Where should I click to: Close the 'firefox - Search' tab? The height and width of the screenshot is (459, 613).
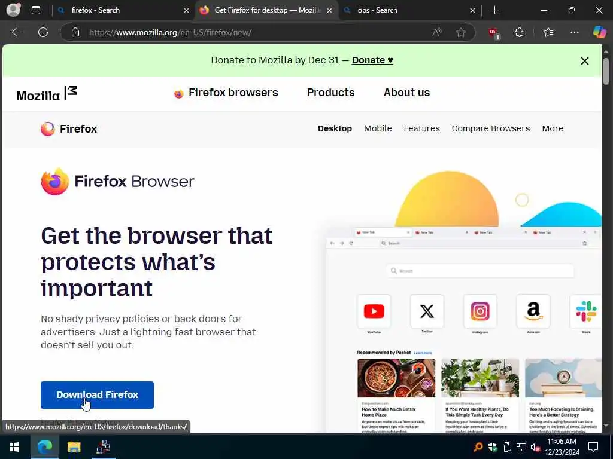tap(187, 11)
